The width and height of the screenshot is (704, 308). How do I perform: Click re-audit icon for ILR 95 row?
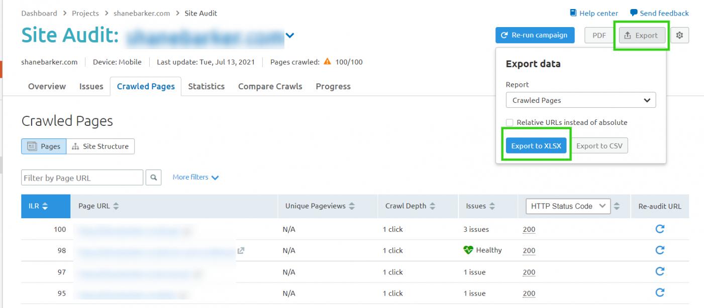(x=660, y=293)
